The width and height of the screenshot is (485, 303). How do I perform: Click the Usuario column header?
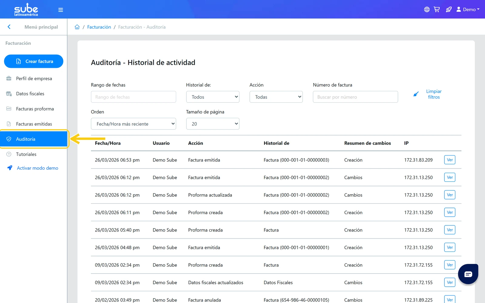(x=161, y=143)
